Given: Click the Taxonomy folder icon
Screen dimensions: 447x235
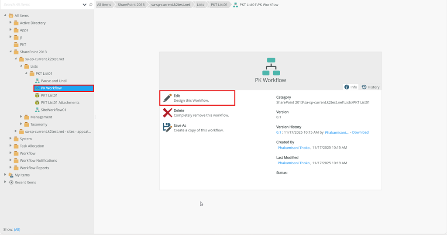Looking at the screenshot, I should pyautogui.click(x=27, y=124).
